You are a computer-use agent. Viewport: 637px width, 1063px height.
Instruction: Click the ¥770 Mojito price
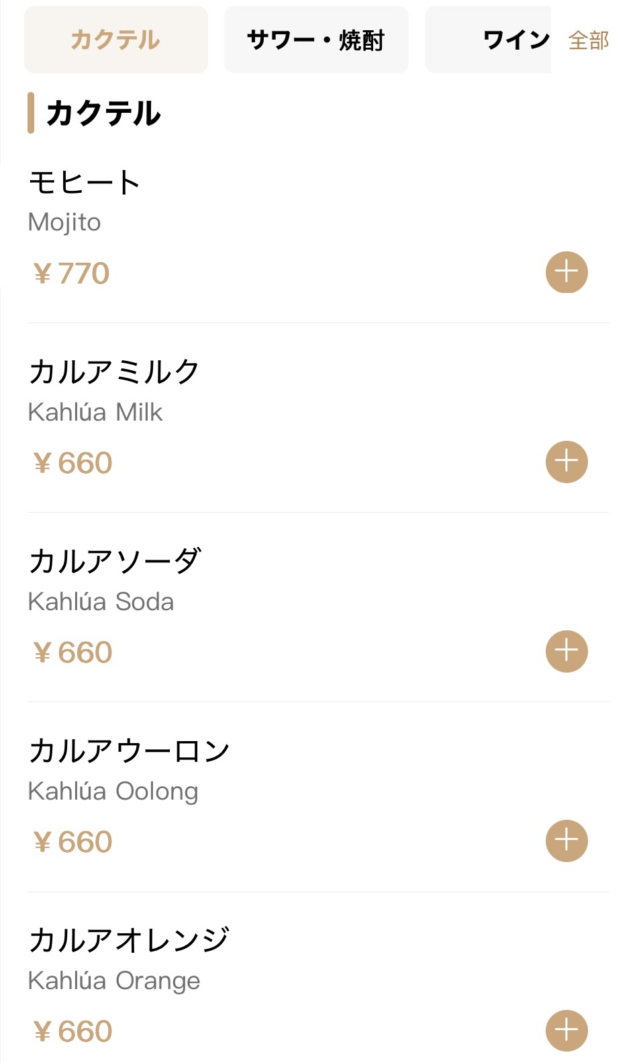72,273
